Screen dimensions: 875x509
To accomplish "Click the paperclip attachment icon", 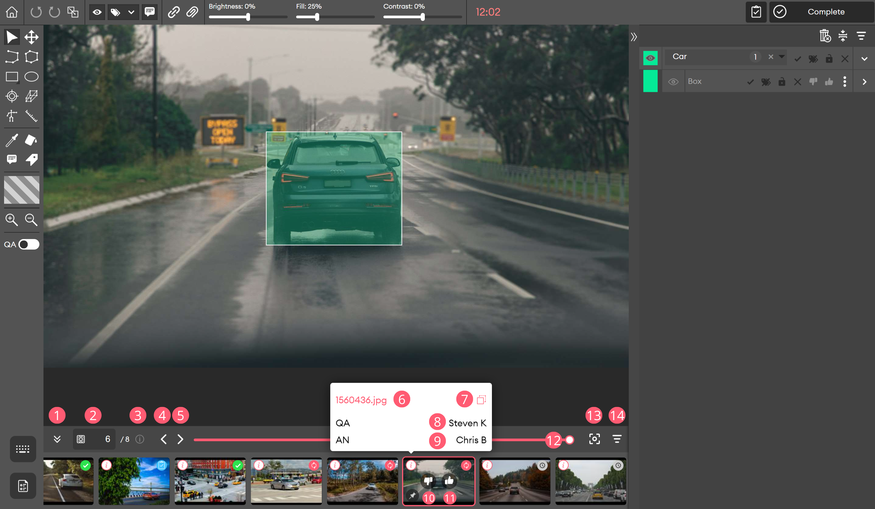I will coord(192,12).
